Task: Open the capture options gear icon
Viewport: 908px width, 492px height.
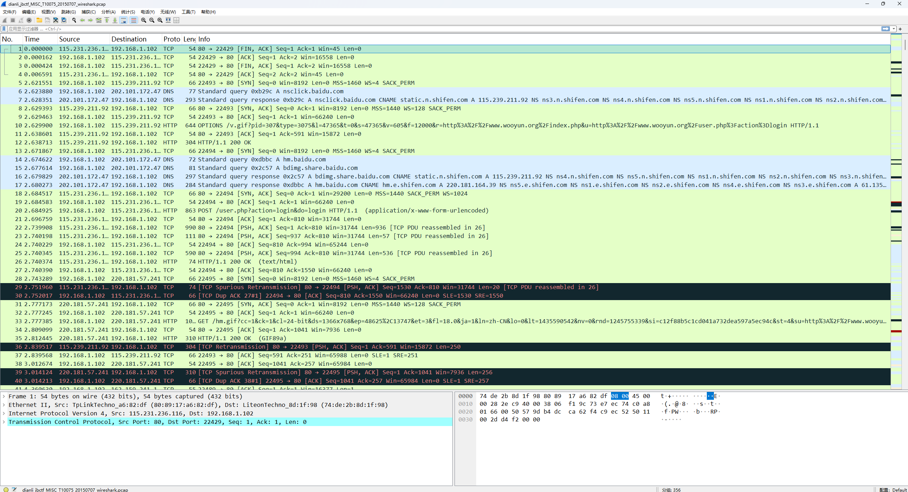Action: point(29,20)
